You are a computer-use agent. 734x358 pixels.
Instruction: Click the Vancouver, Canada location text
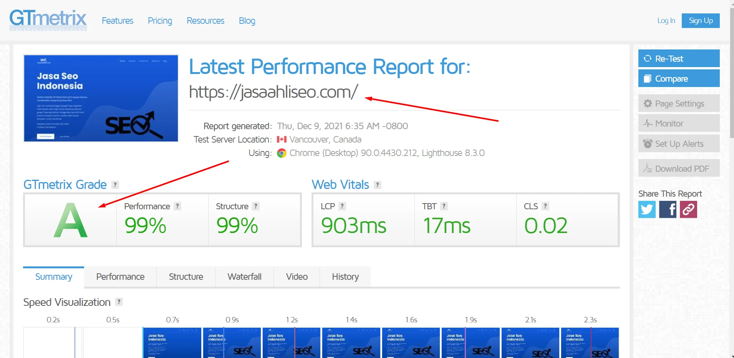[x=325, y=140]
